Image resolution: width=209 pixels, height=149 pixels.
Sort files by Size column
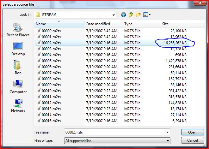point(174,24)
